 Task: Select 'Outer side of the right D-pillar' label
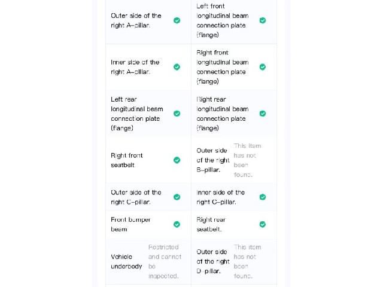(213, 261)
